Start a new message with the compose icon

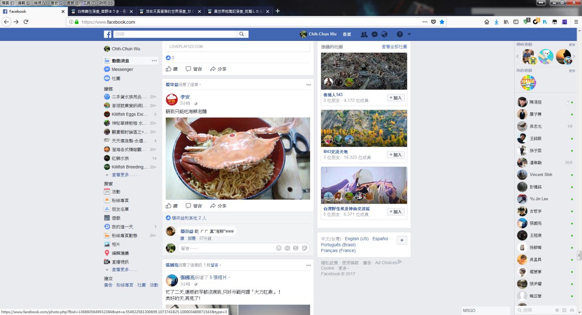tap(564, 310)
